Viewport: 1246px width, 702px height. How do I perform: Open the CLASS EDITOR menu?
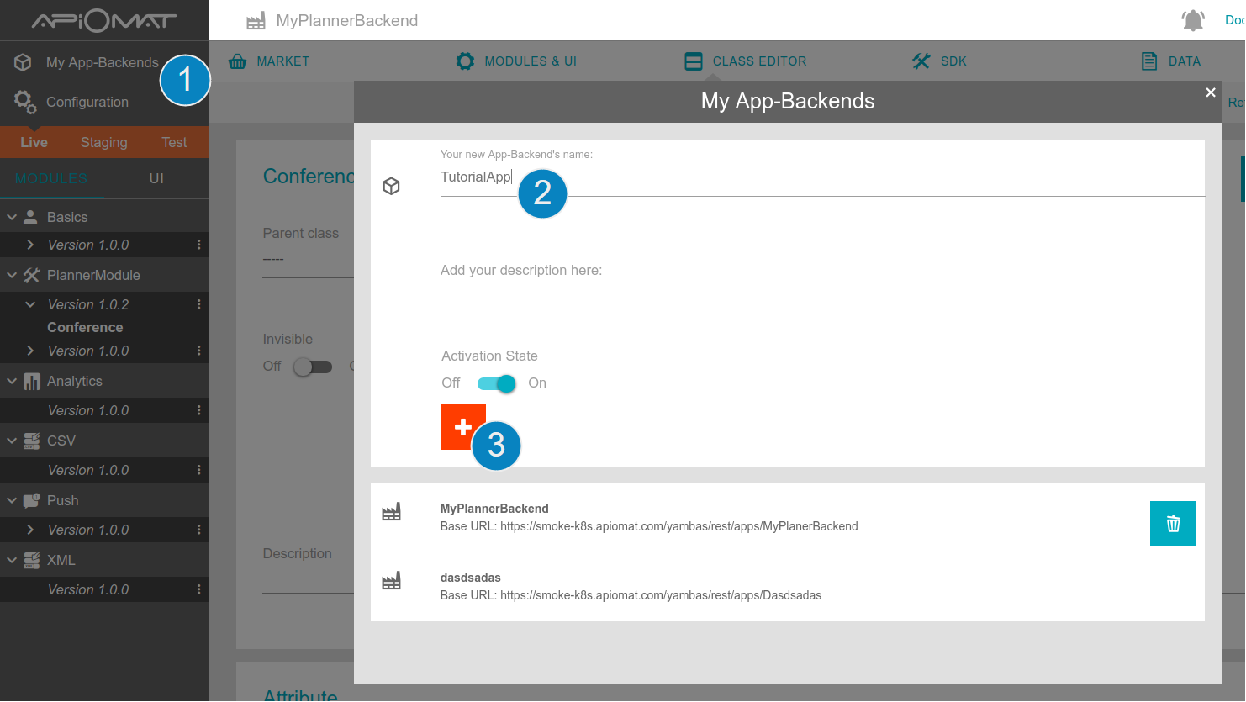point(759,61)
